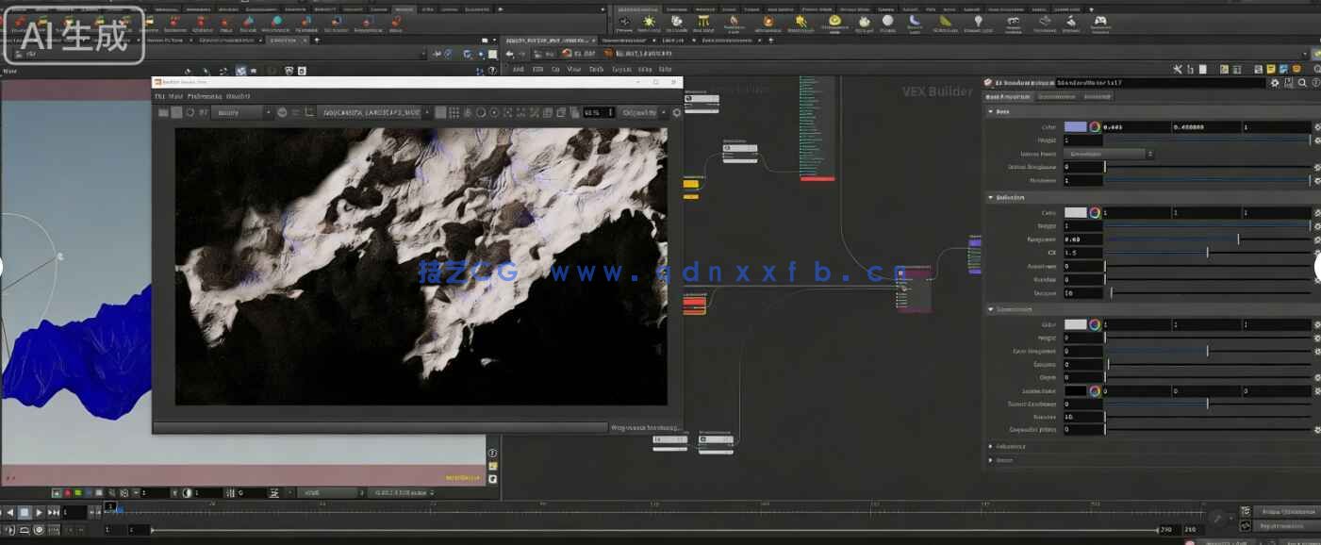Viewport: 1321px width, 545px height.
Task: Click the lavender Base color swatch
Action: [1075, 127]
